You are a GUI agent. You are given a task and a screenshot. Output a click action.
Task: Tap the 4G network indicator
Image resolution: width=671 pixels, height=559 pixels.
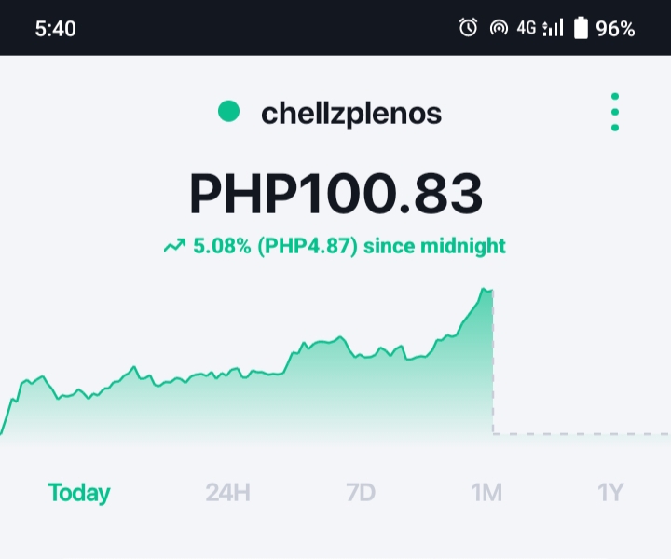(x=527, y=28)
